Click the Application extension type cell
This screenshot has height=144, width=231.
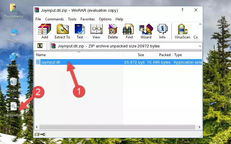pos(187,62)
